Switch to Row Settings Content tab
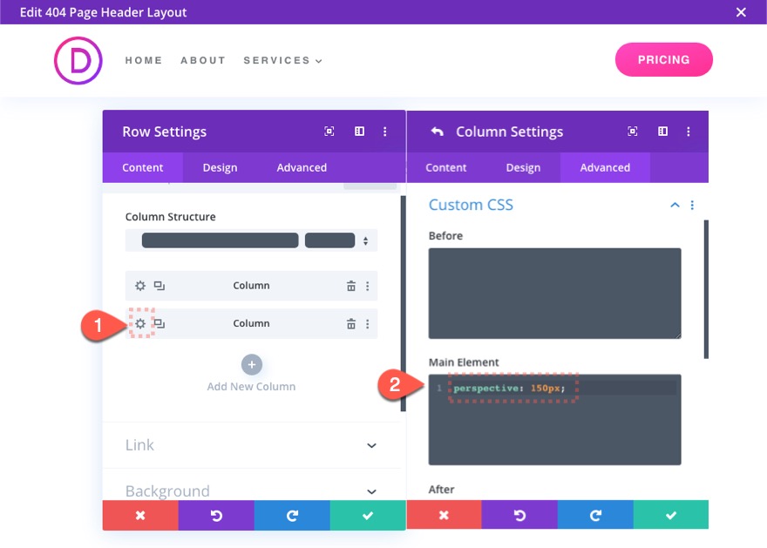Image resolution: width=767 pixels, height=548 pixels. [x=143, y=167]
